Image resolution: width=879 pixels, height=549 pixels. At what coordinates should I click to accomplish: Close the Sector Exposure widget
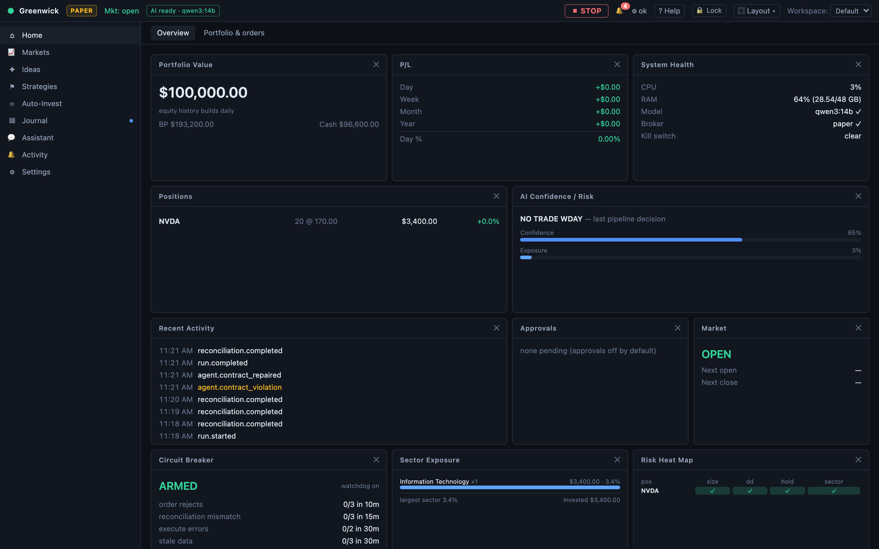(x=617, y=460)
